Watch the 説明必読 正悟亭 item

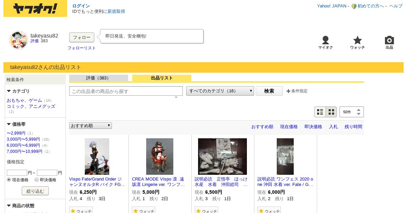[206, 211]
